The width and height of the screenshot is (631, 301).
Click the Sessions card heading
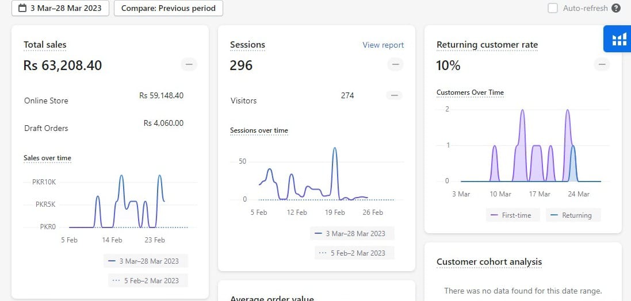click(247, 45)
